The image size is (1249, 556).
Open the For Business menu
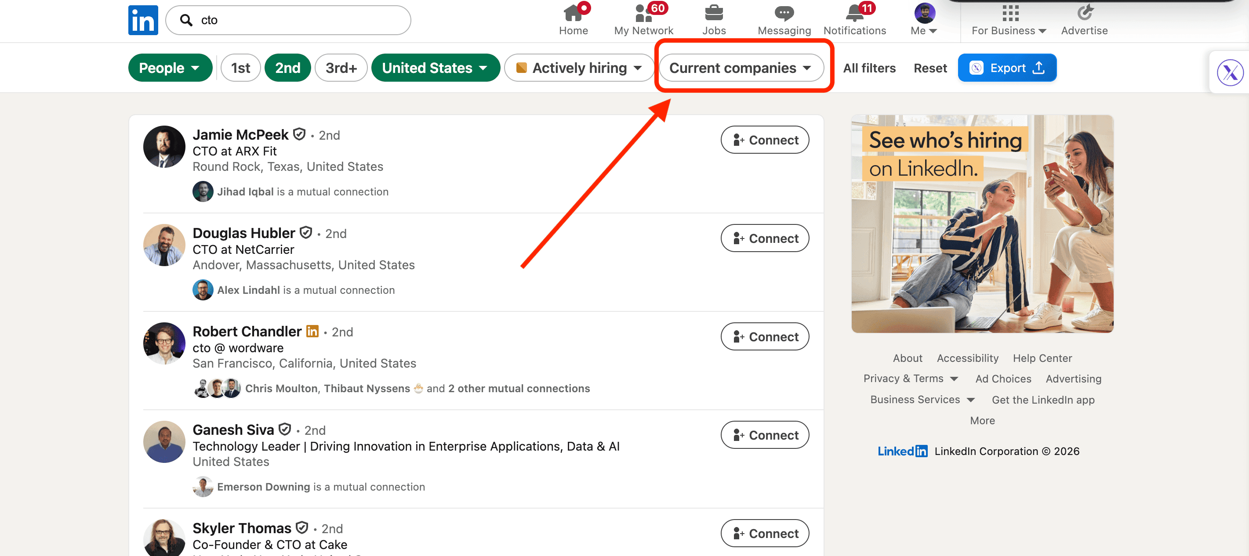1009,20
